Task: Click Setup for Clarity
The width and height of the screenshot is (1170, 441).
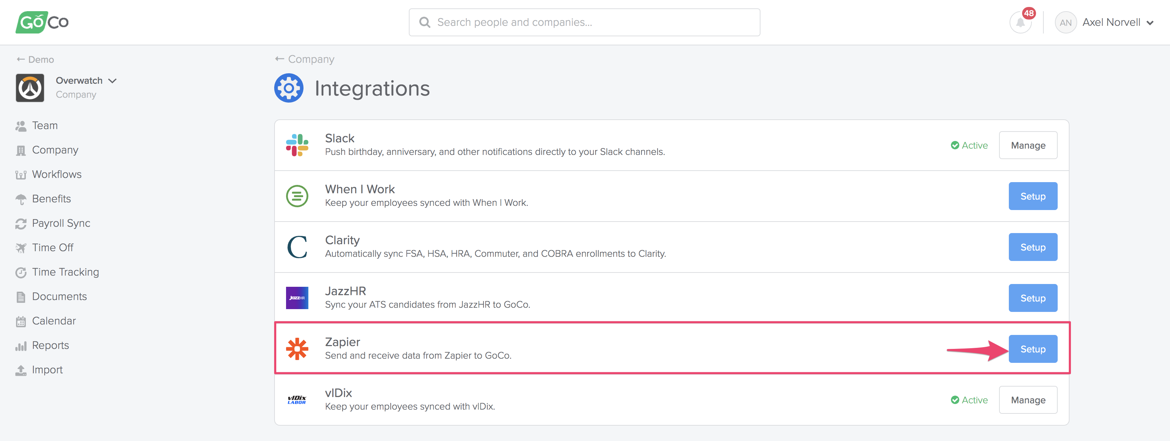Action: (x=1033, y=247)
